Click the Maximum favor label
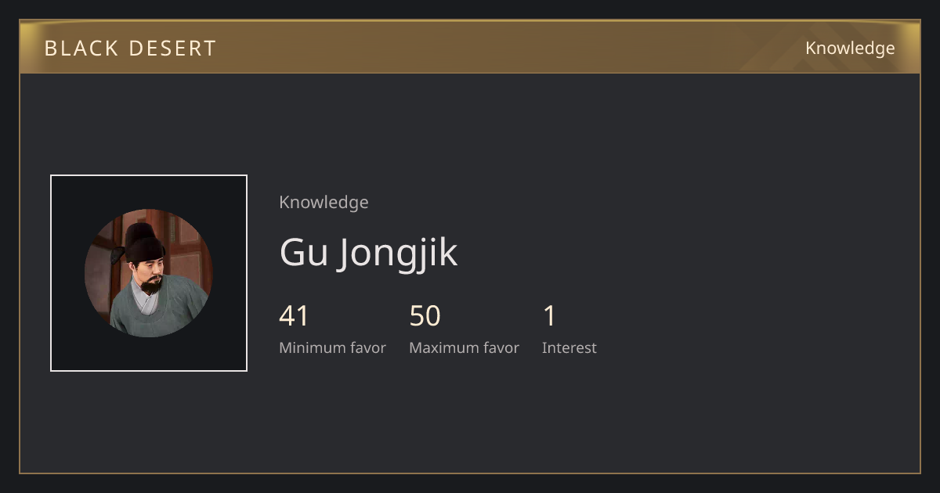This screenshot has width=940, height=493. click(464, 347)
